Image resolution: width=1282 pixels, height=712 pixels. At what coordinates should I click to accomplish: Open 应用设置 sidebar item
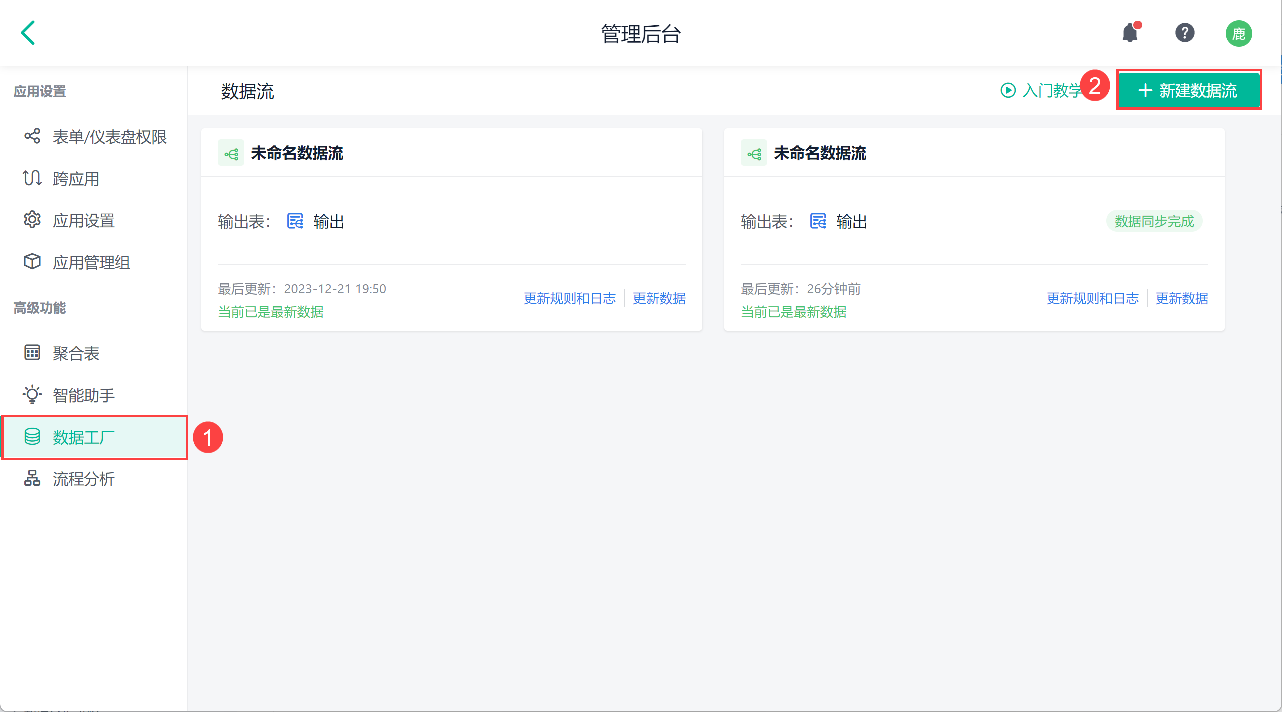click(83, 220)
